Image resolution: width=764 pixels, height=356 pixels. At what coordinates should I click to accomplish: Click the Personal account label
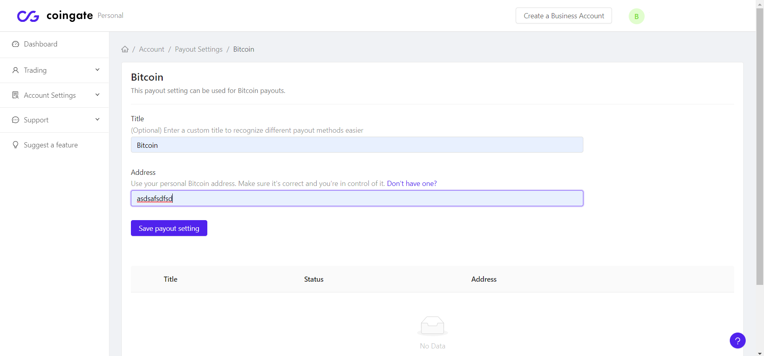[110, 15]
